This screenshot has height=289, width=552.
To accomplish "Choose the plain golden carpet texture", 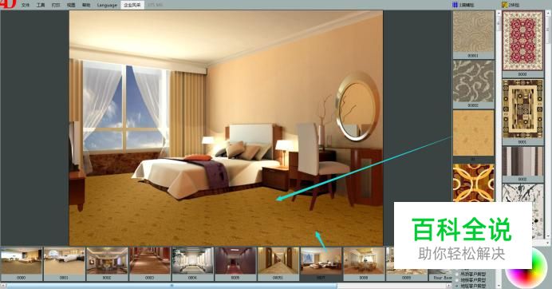I will pyautogui.click(x=474, y=133).
